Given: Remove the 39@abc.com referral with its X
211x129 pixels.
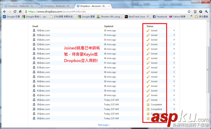Looking at the screenshot, I should (x=174, y=105).
